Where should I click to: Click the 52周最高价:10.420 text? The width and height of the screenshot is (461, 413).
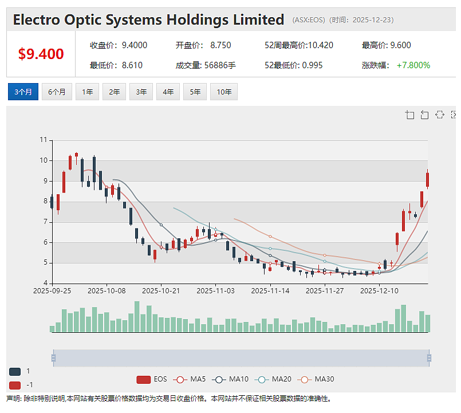299,45
